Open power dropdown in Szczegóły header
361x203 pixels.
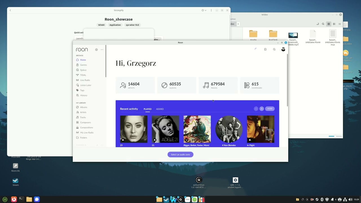pos(204,10)
